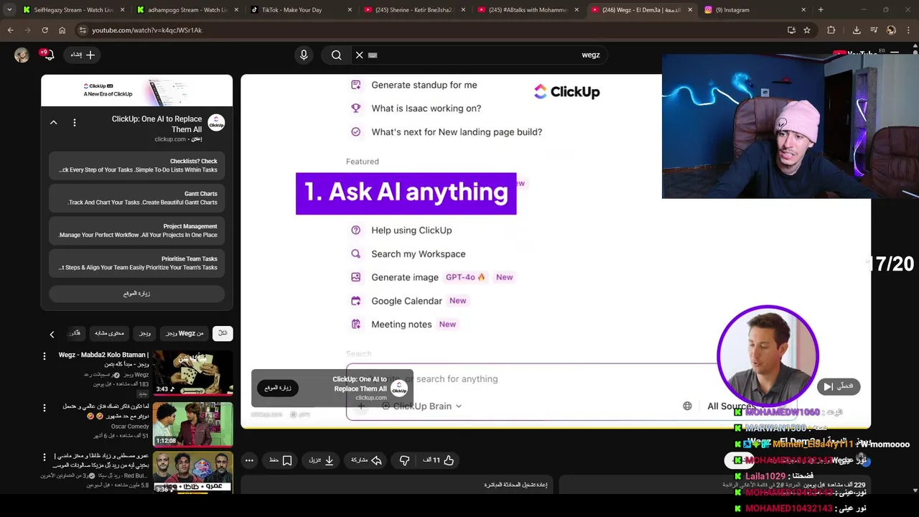The width and height of the screenshot is (919, 517).
Task: Click the install app icon in address bar
Action: 791,30
